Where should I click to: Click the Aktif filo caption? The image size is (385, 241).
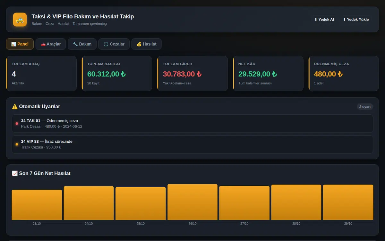pyautogui.click(x=18, y=83)
